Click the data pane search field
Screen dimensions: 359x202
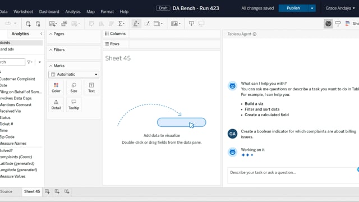[12, 62]
